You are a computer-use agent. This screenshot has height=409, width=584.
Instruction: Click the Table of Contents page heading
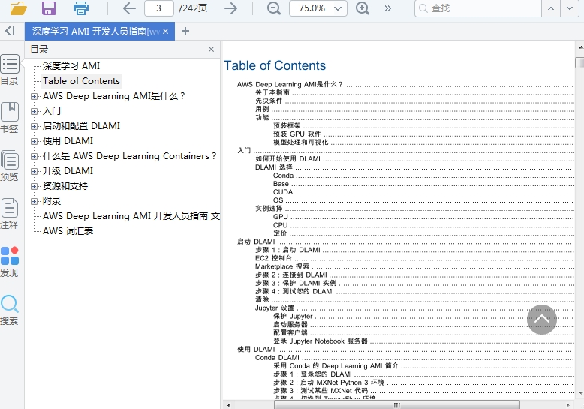275,65
